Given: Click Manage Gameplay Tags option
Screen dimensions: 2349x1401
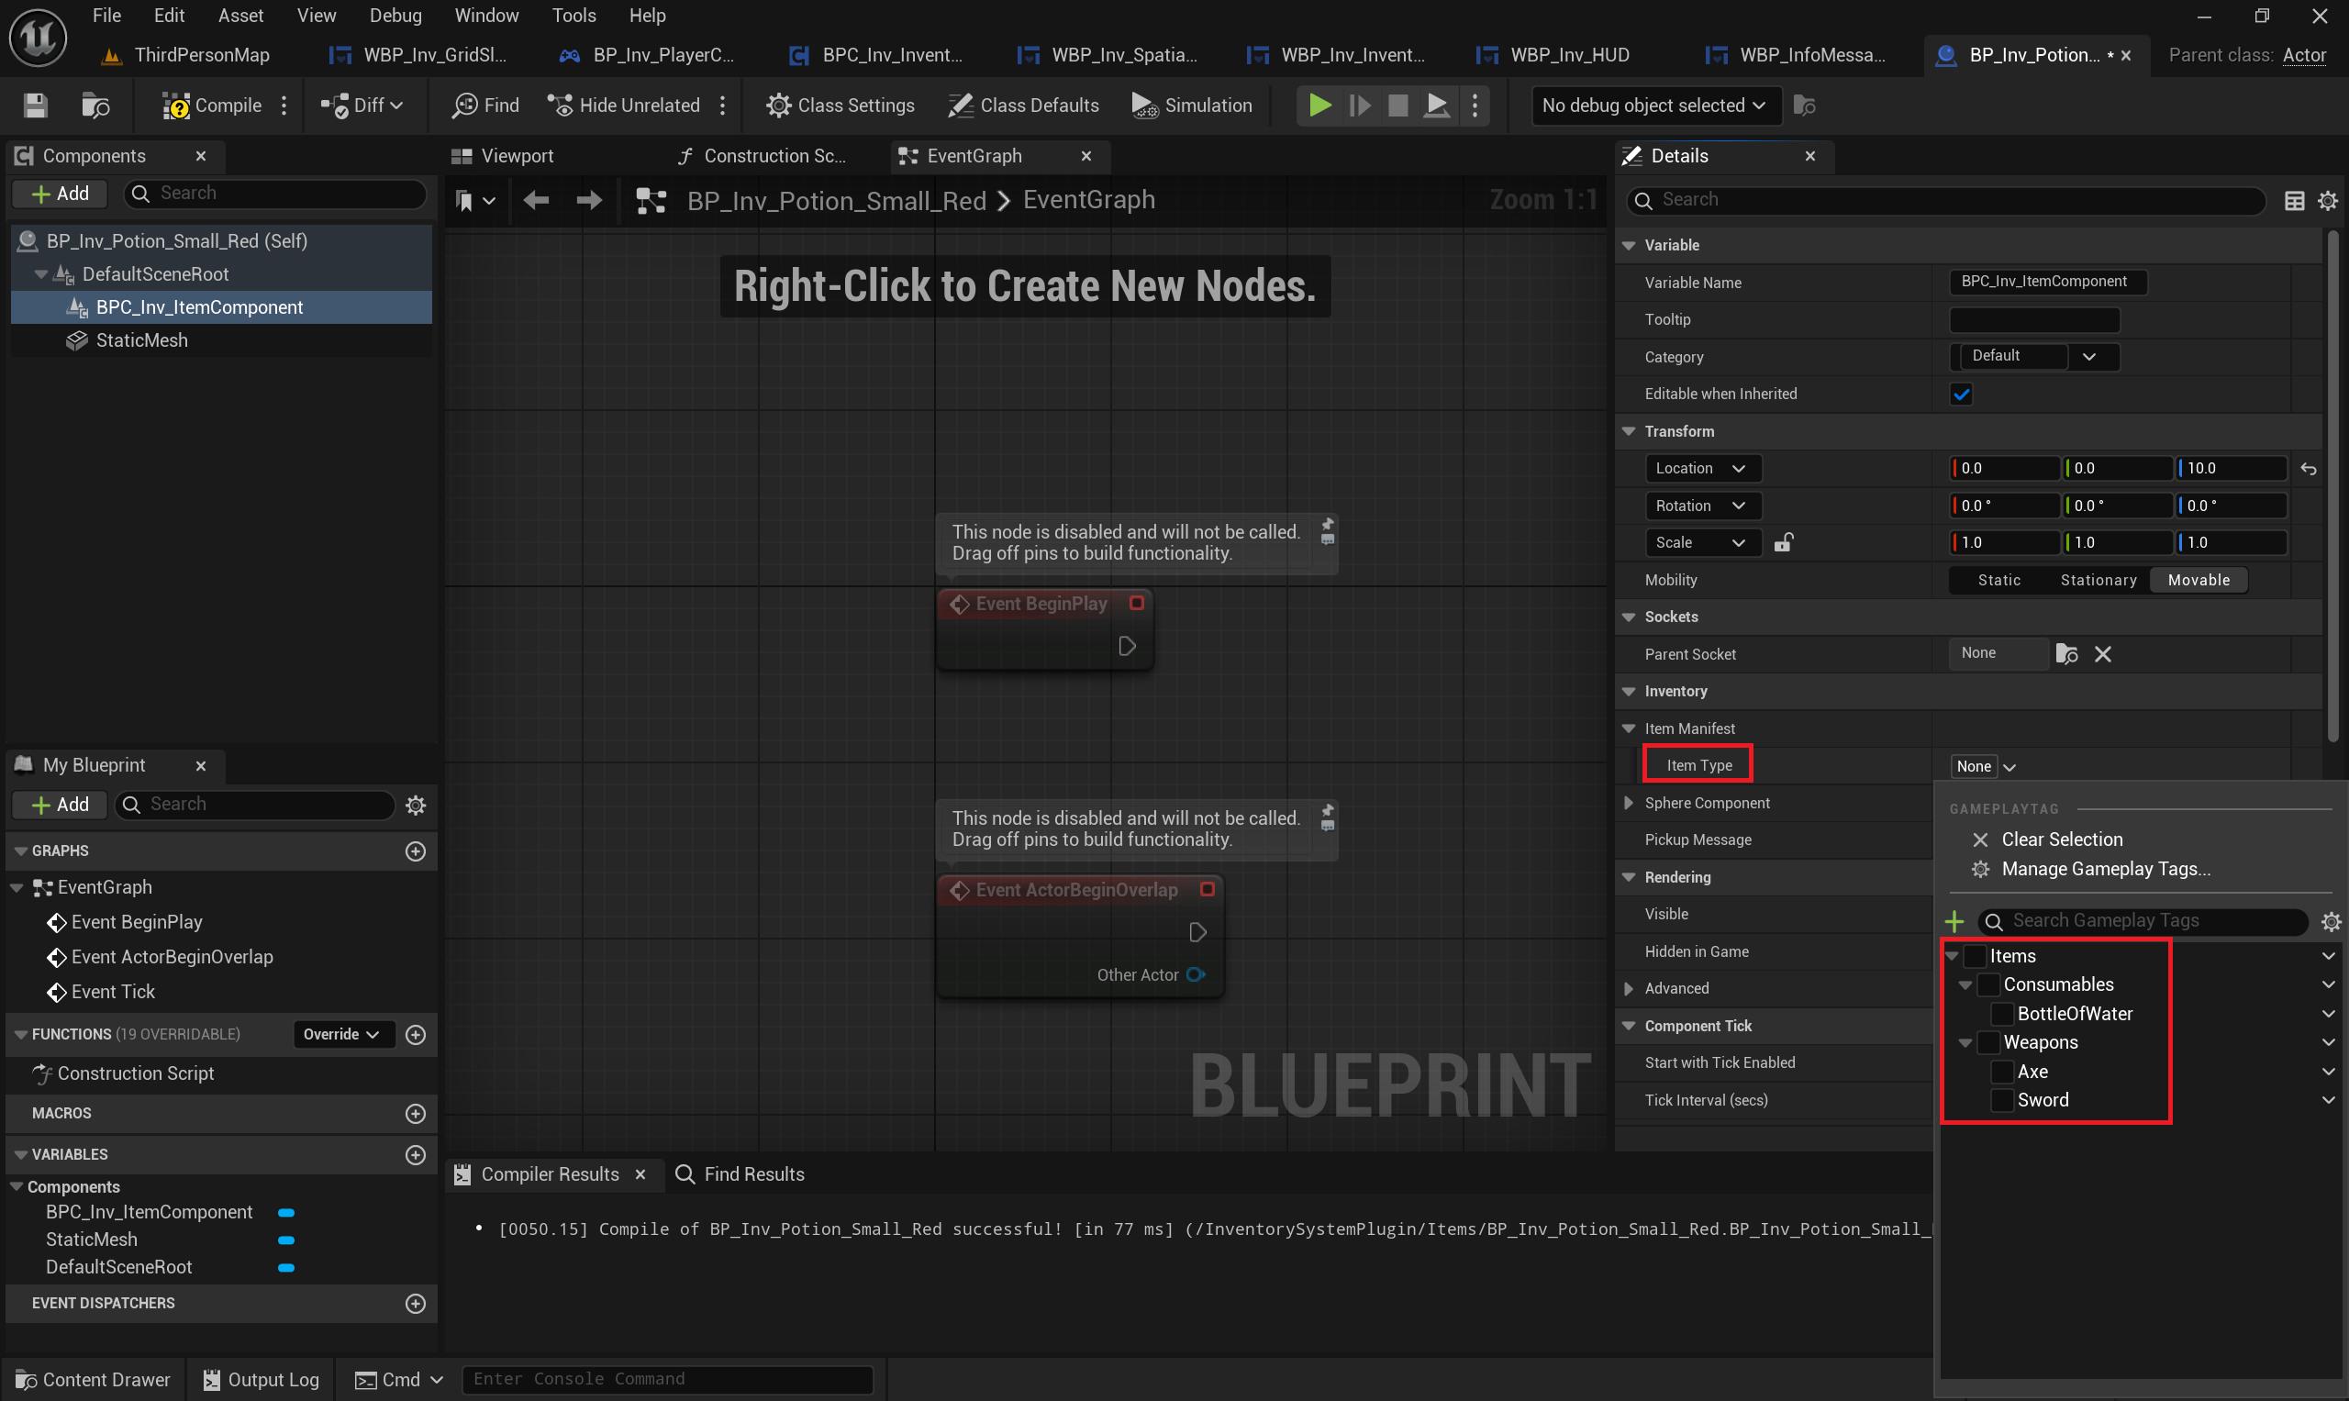Looking at the screenshot, I should 2106,869.
